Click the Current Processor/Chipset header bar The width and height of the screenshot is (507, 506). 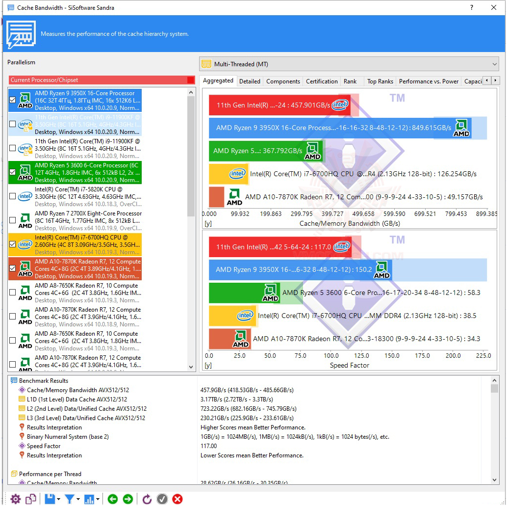[x=102, y=80]
